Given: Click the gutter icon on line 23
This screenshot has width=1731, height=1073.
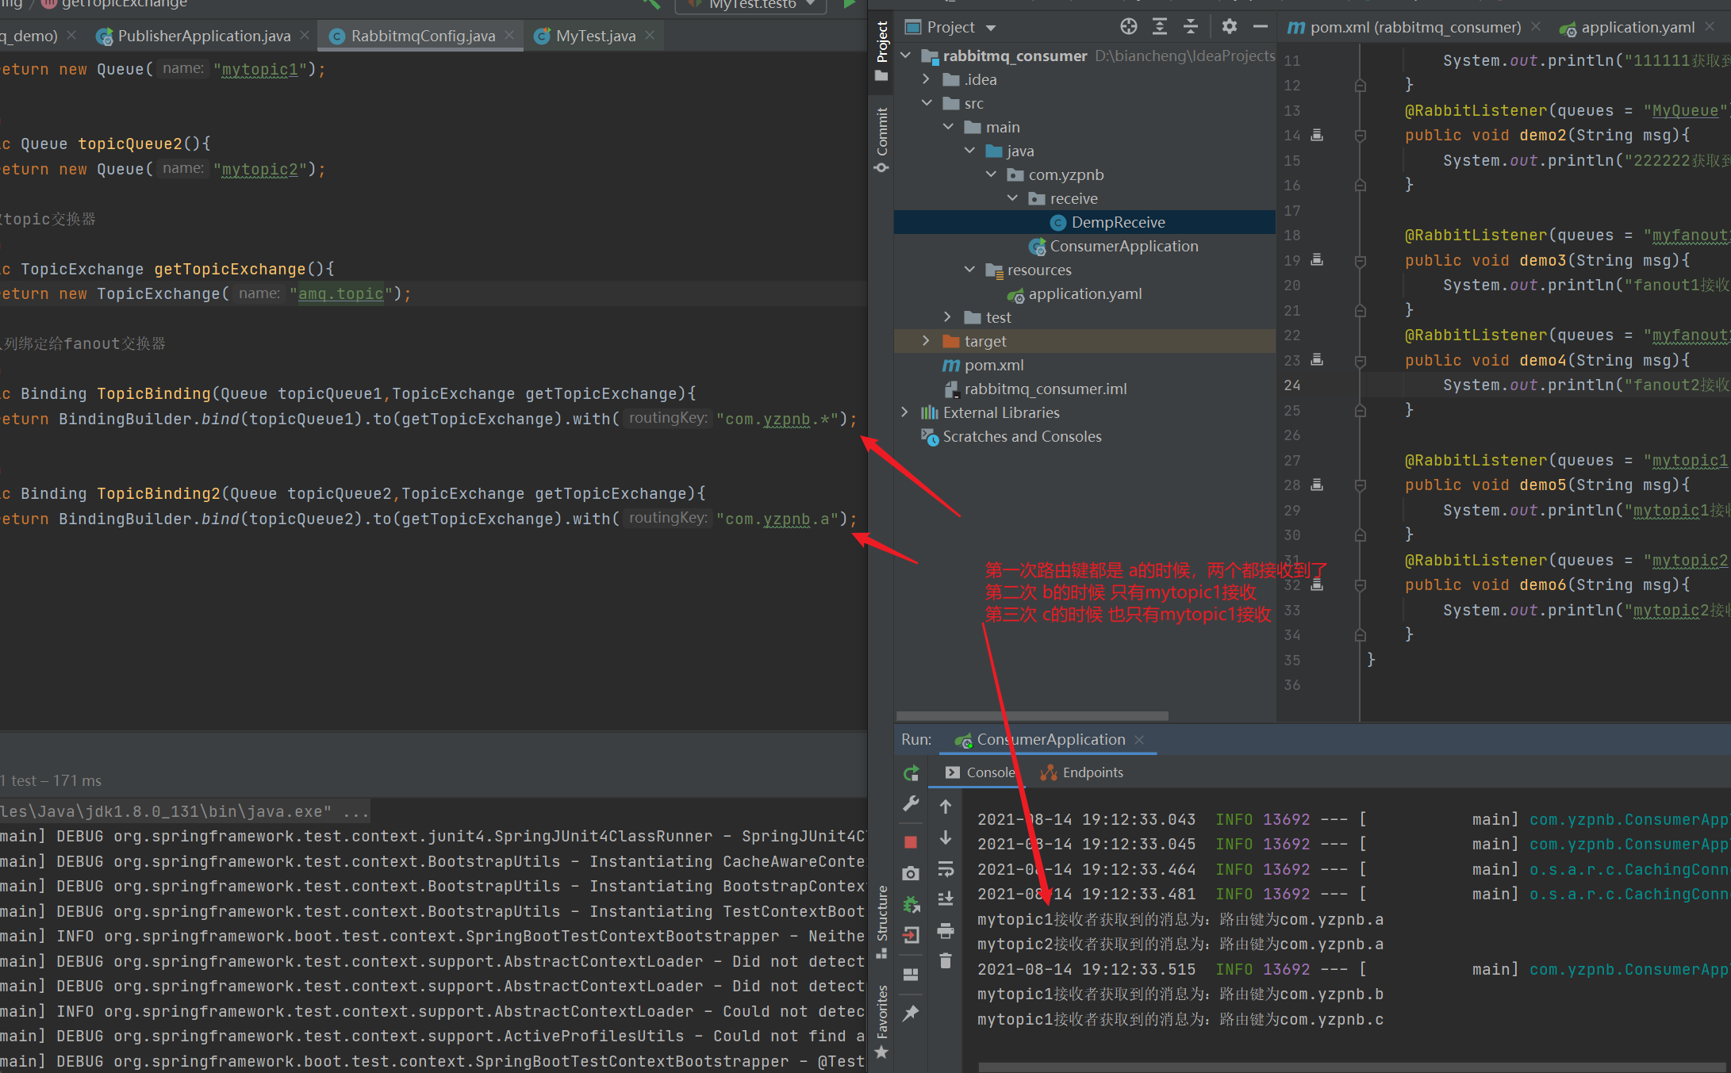Looking at the screenshot, I should [1317, 359].
